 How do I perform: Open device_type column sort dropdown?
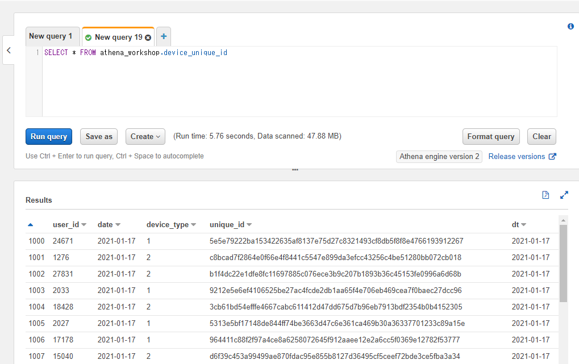point(194,224)
